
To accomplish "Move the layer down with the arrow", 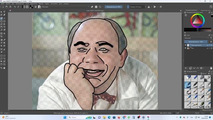I will pos(194,68).
